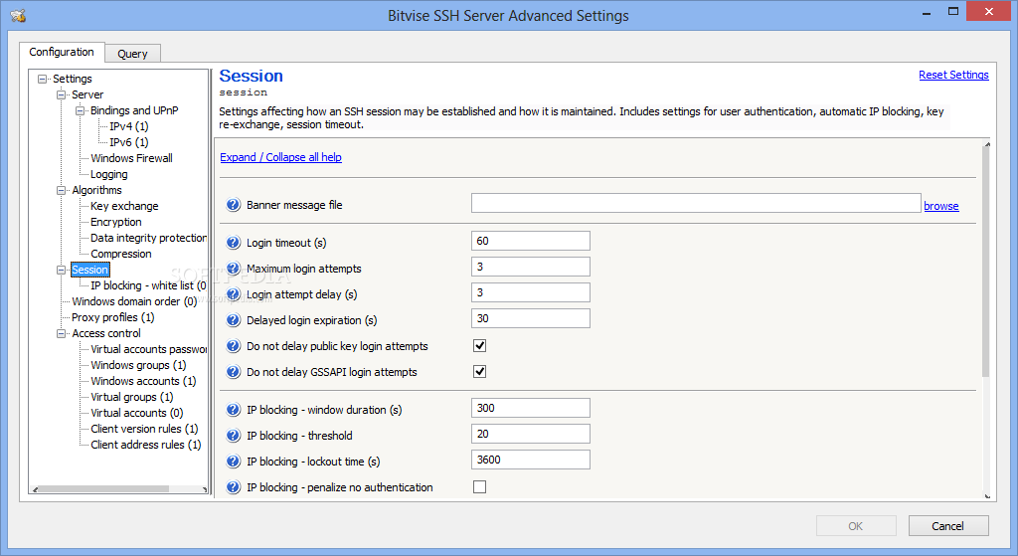
Task: Select Windows Firewall tree item
Action: tap(131, 158)
